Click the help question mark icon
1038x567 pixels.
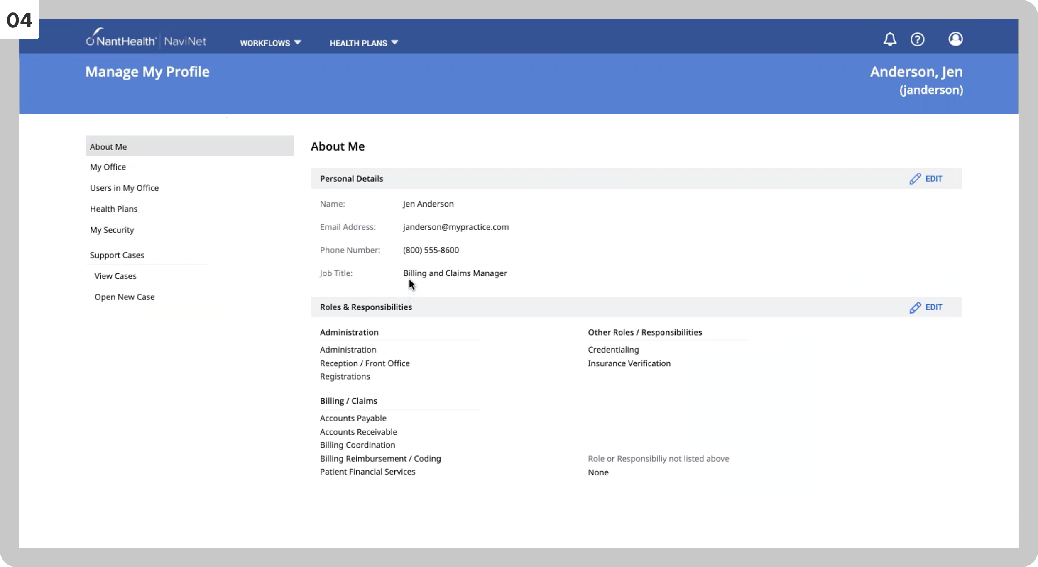click(x=917, y=39)
